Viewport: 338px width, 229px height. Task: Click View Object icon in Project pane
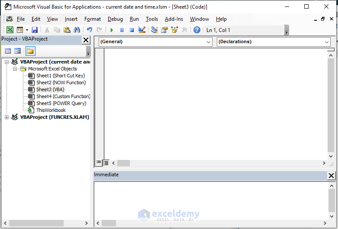point(17,51)
